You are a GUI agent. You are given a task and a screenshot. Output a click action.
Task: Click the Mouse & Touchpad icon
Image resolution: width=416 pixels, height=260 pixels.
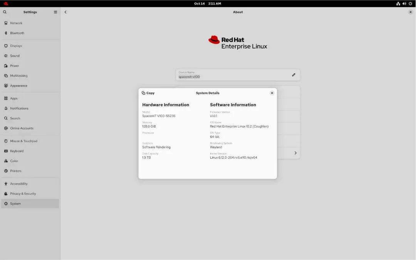point(6,141)
